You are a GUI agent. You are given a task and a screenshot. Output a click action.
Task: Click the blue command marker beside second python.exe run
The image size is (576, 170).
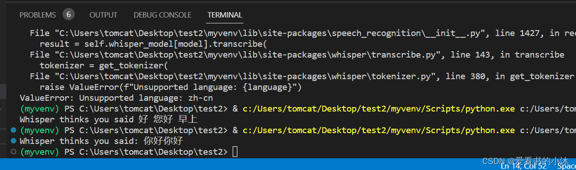(13, 130)
